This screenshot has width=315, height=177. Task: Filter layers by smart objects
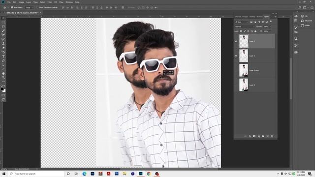coord(267,22)
